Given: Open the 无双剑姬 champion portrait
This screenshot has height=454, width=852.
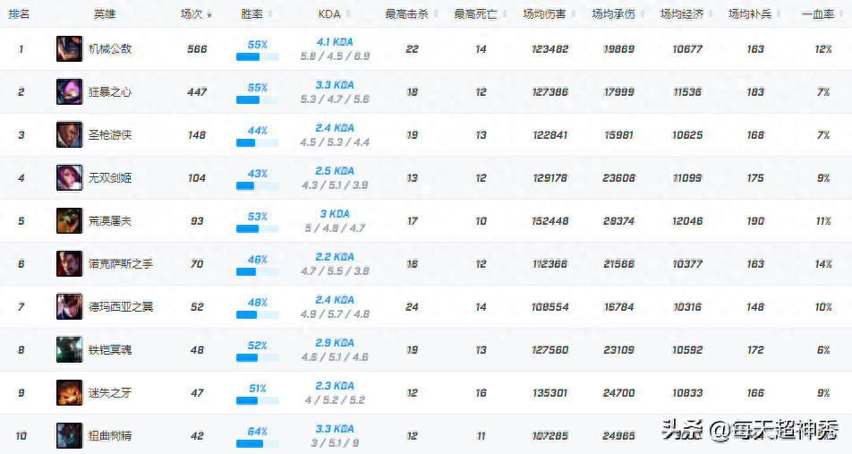Looking at the screenshot, I should click(69, 178).
